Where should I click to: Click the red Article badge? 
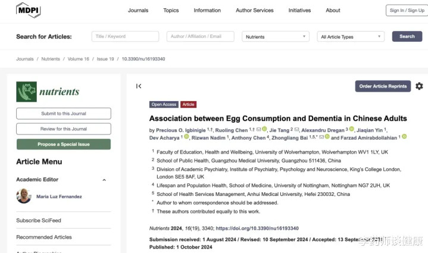[188, 105]
